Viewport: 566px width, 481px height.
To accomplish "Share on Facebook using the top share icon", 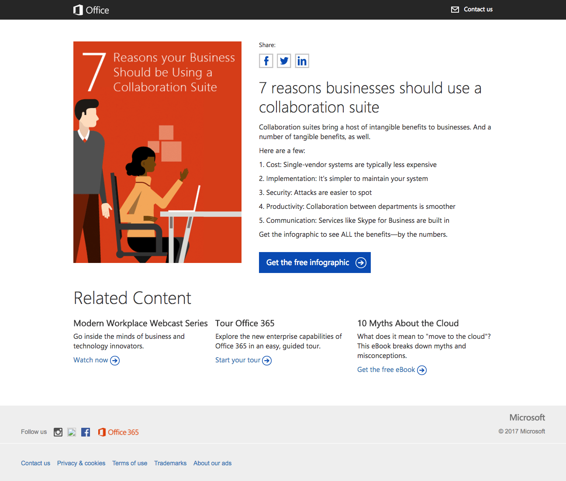I will (x=266, y=61).
